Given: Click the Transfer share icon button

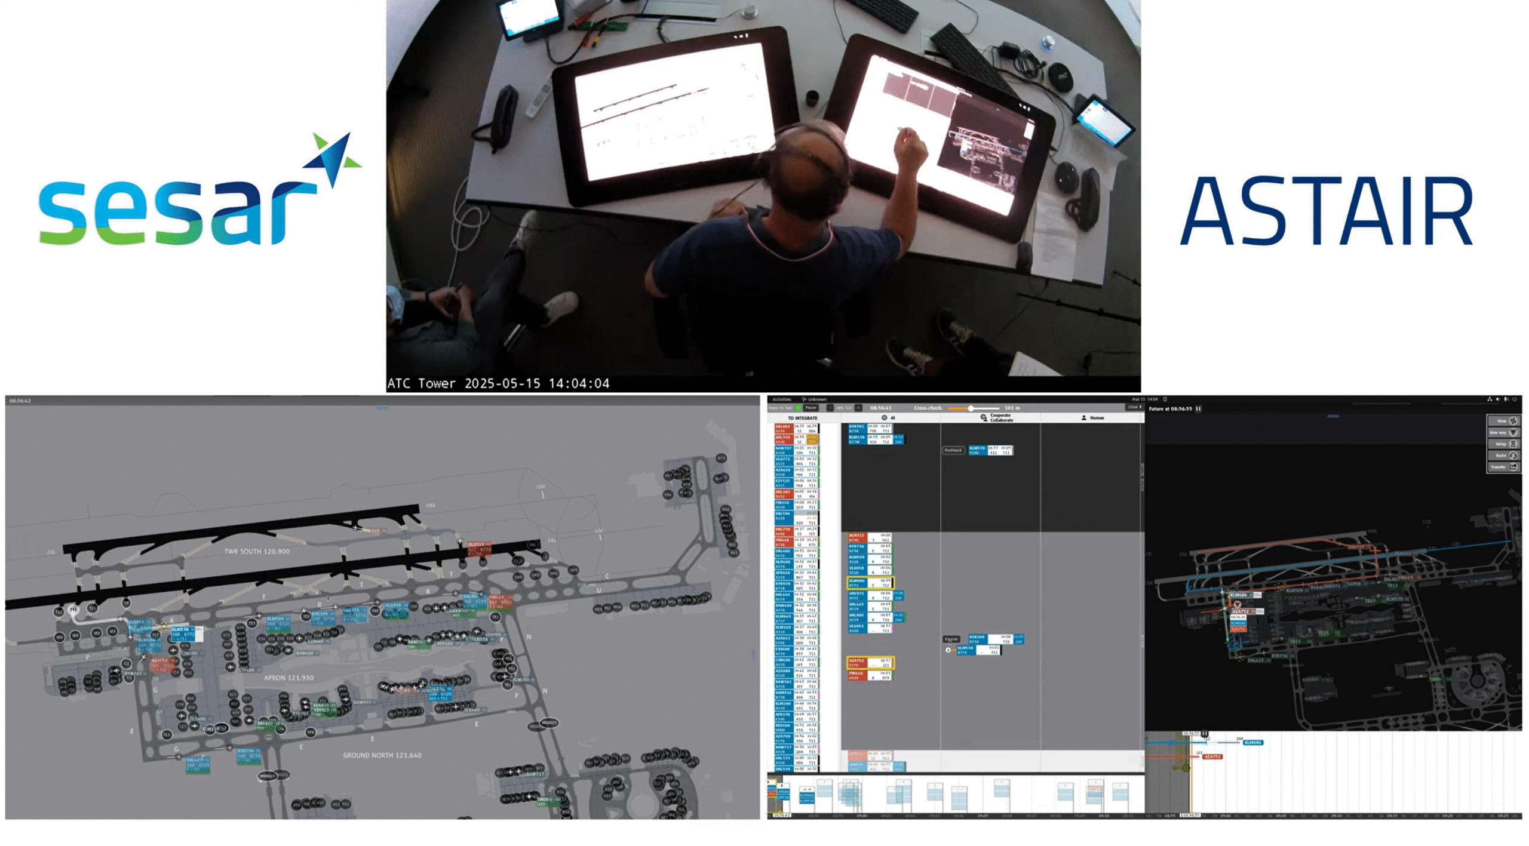Looking at the screenshot, I should [1513, 466].
